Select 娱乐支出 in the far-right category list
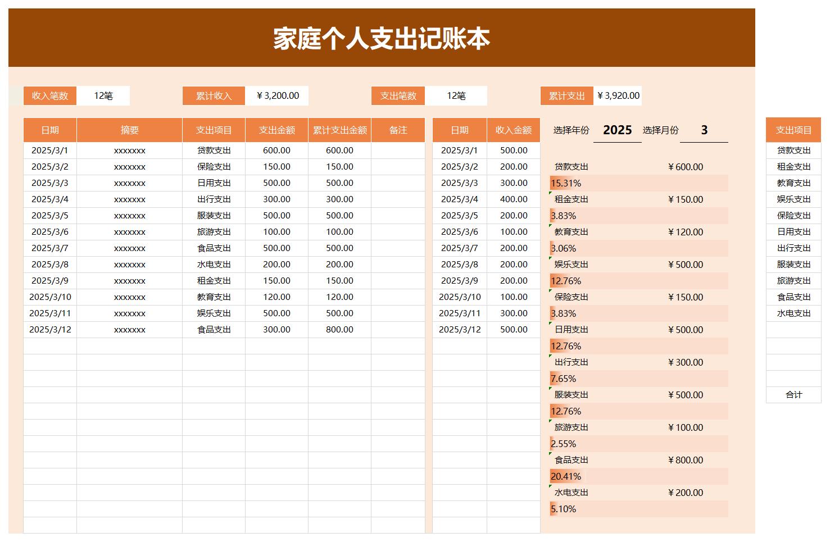This screenshot has width=830, height=542. point(793,199)
